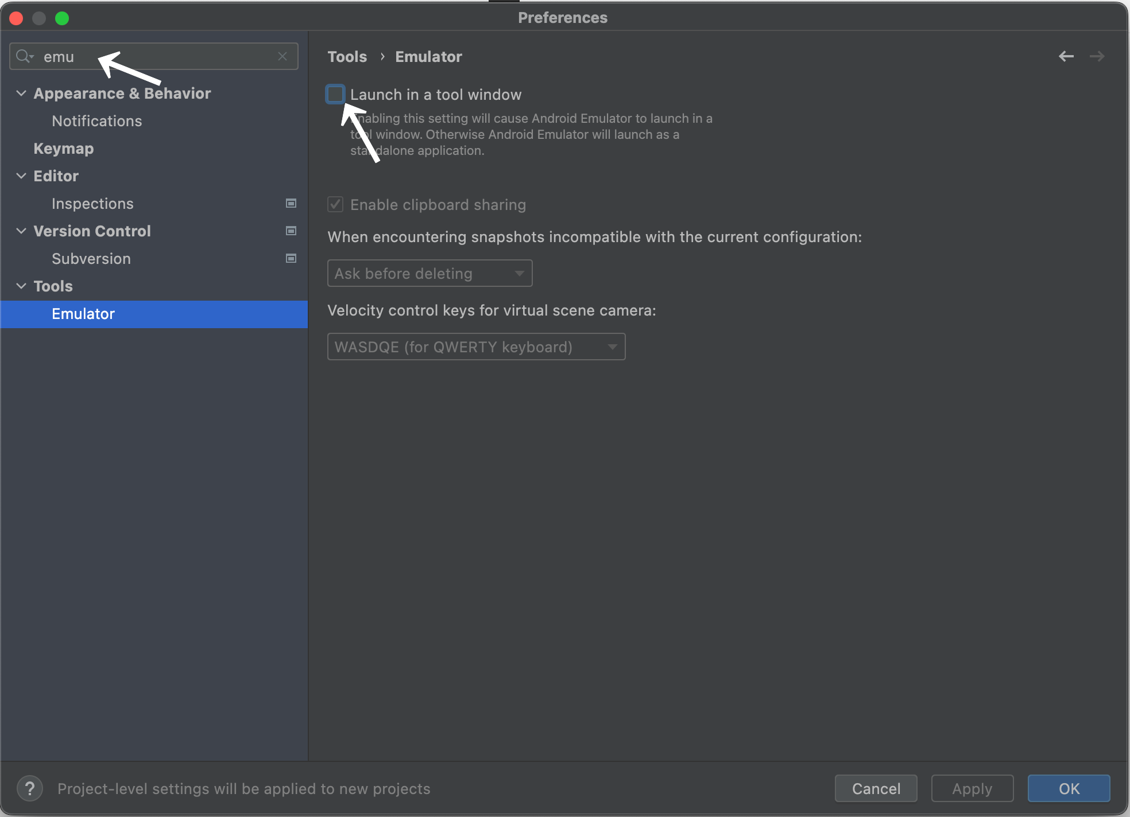
Task: Enable Launch in a tool window
Action: tap(335, 94)
